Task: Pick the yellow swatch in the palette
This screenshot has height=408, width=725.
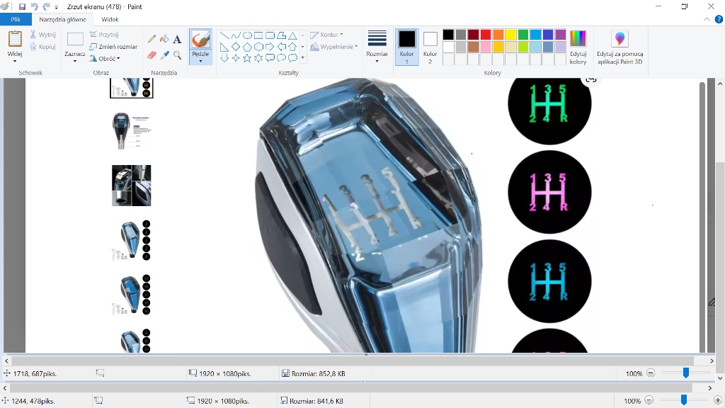Action: pos(510,35)
